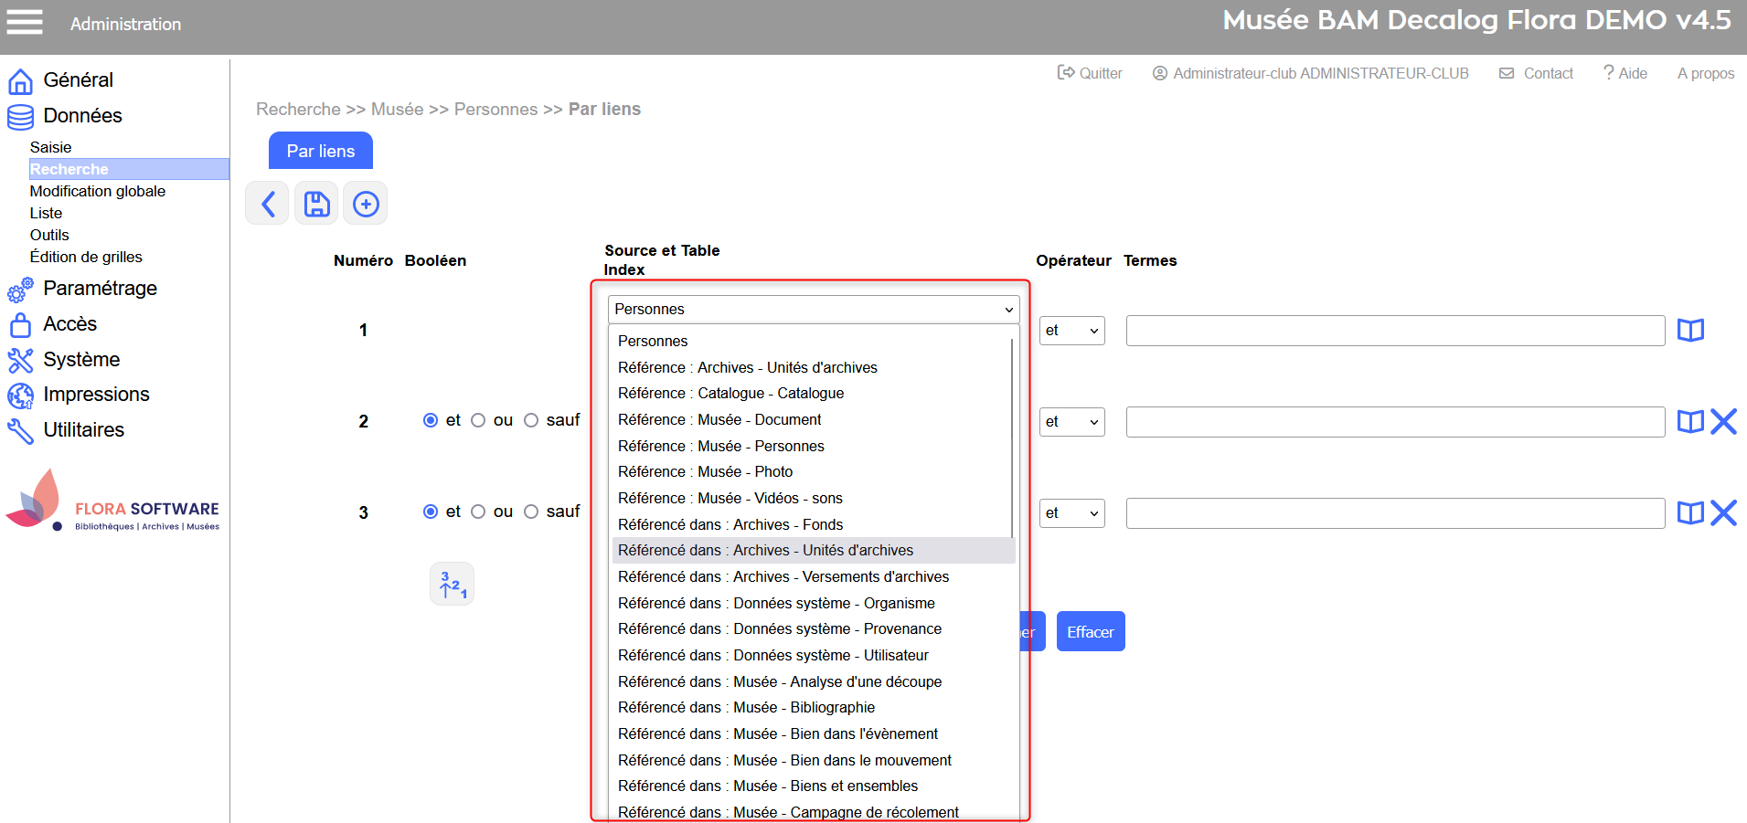Screen dimensions: 1747x823
Task: Delete row 2 with the X icon
Action: click(x=1723, y=421)
